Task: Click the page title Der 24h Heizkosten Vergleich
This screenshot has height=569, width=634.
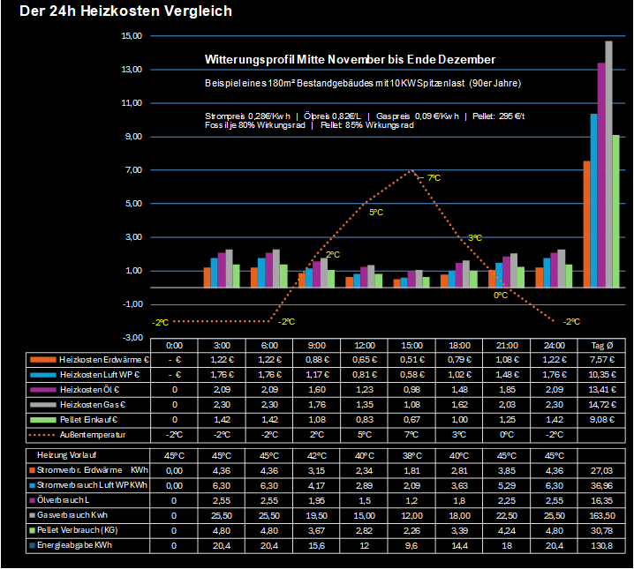Action: [125, 11]
